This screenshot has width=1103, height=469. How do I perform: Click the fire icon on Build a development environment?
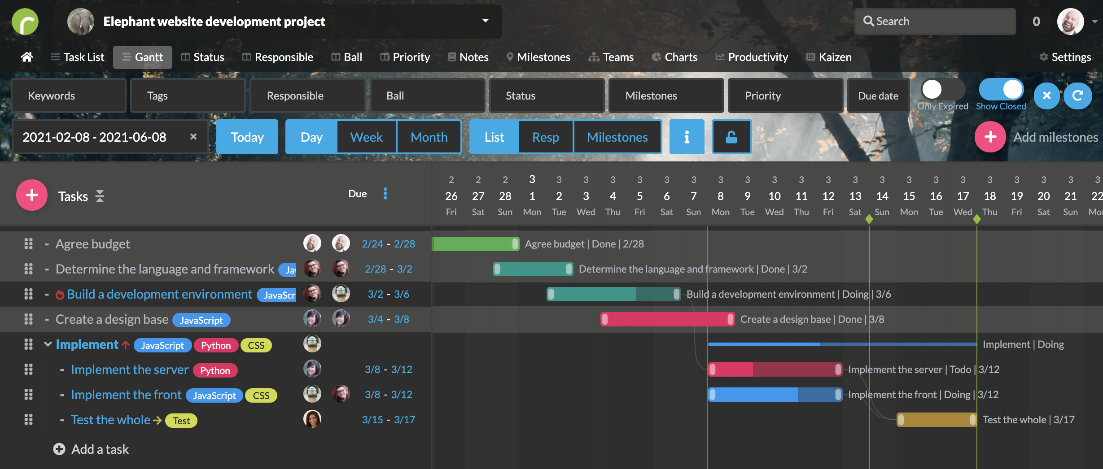[60, 295]
